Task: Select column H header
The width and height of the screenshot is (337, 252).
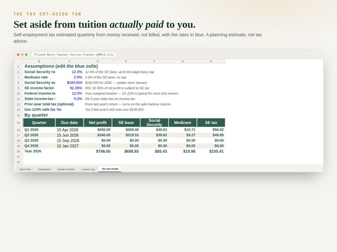Action: click(211, 61)
